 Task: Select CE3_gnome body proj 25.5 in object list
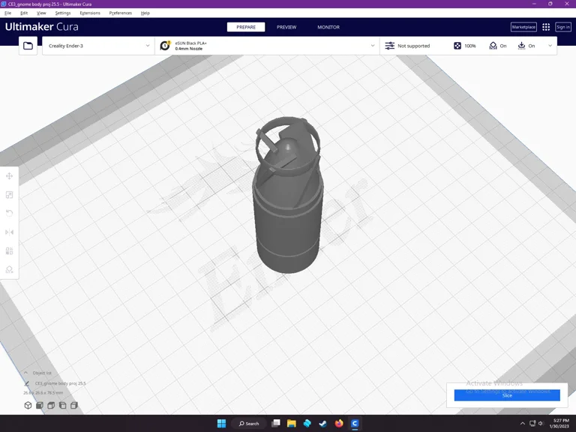pyautogui.click(x=60, y=383)
